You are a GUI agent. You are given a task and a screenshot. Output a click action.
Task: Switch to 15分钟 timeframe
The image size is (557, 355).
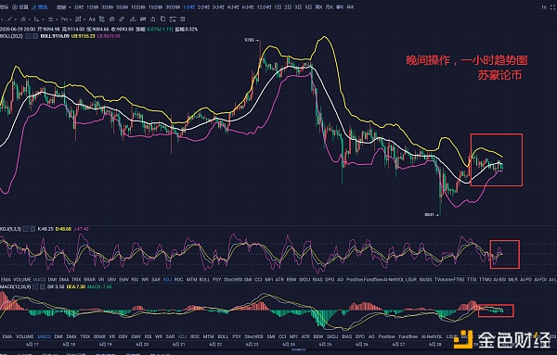click(155, 7)
